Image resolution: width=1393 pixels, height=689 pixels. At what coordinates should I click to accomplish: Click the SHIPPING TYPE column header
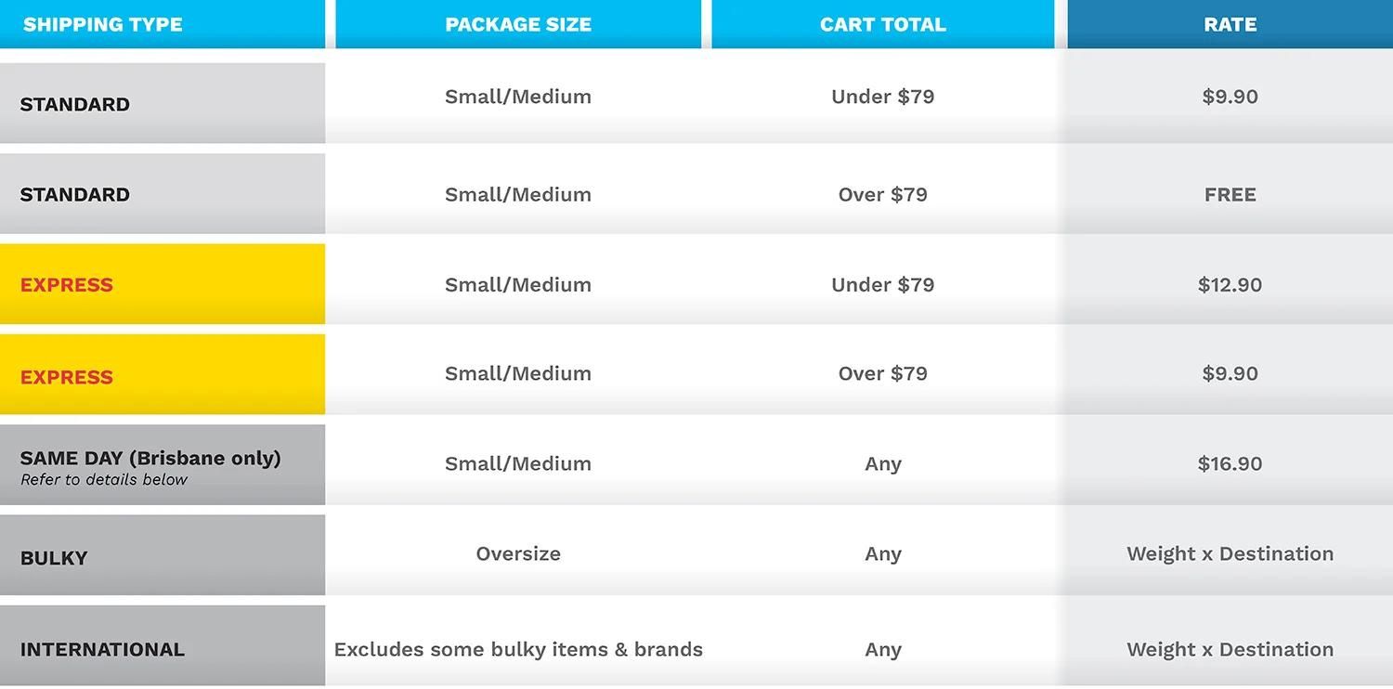click(102, 24)
